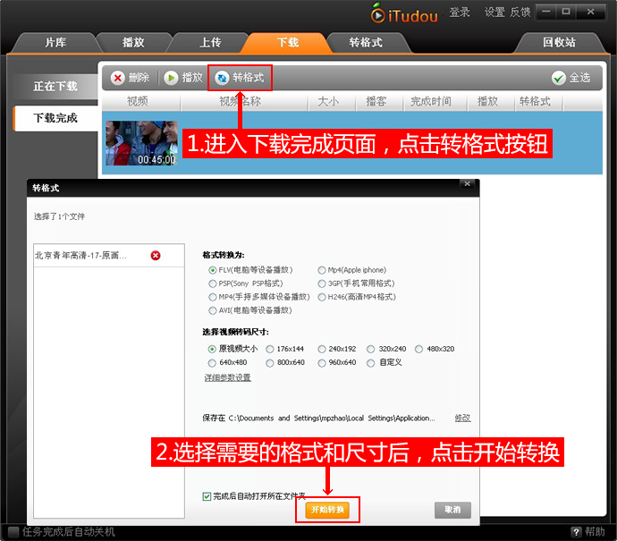Select the 640x480 video size

(213, 363)
